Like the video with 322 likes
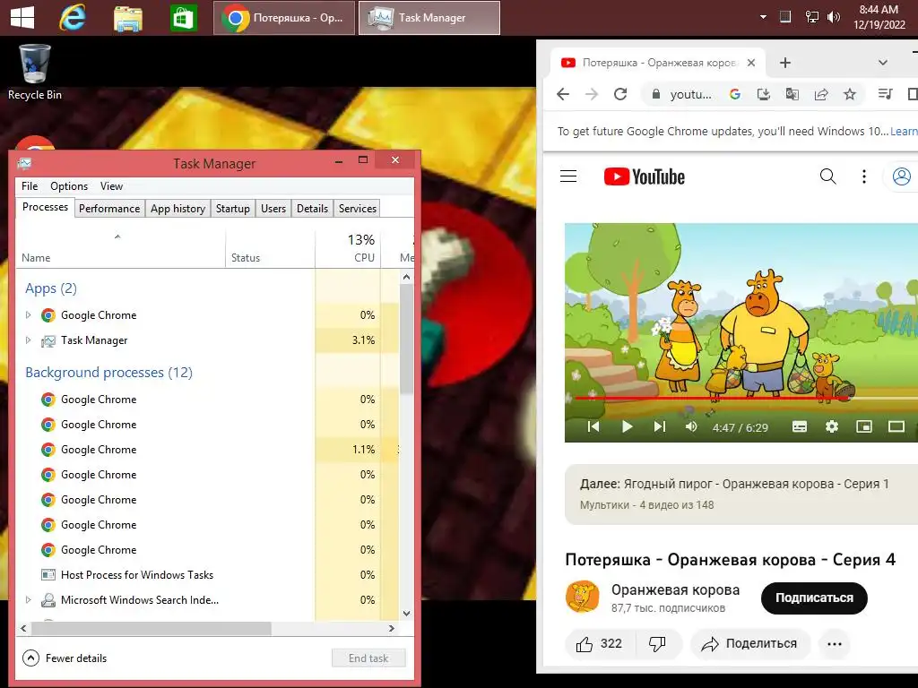The height and width of the screenshot is (688, 918). (599, 644)
